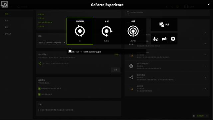The height and width of the screenshot is (120, 213).
Task: Enable the download section checkbox
Action: click(39, 110)
